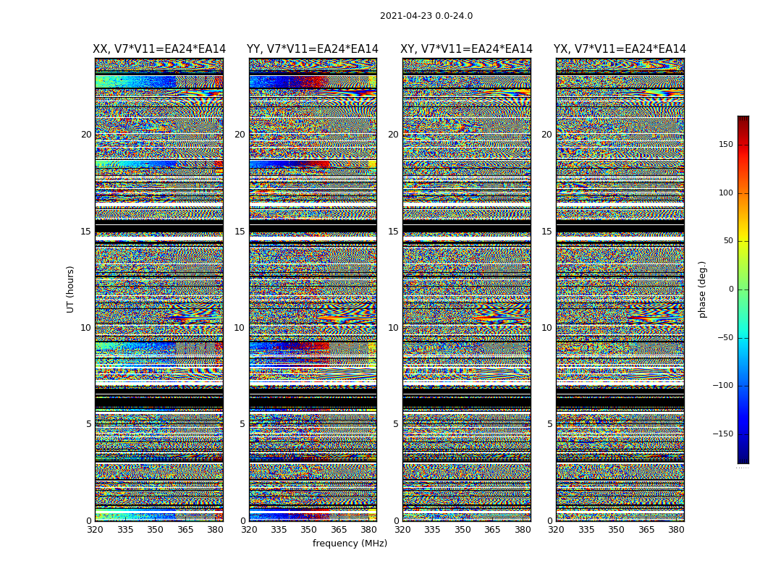The image size is (760, 579).
Task: Click the green middle of the colorbar near 0
Action: coord(743,289)
